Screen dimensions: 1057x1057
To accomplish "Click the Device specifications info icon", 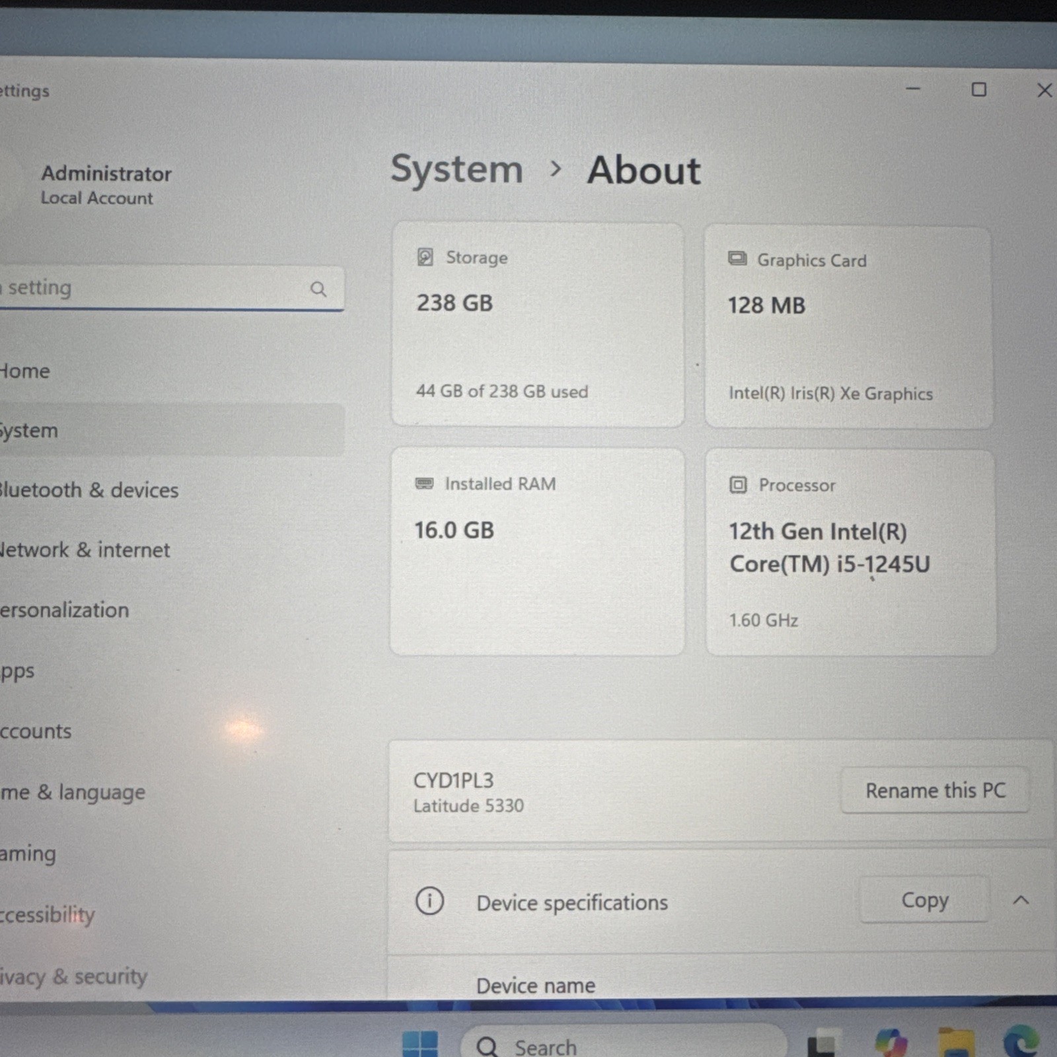I will coord(429,900).
